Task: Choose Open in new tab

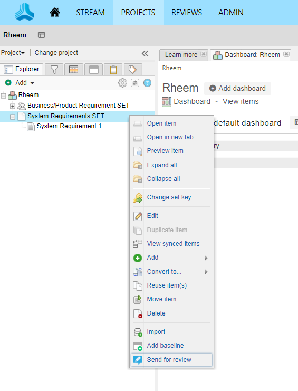Action: coord(171,137)
